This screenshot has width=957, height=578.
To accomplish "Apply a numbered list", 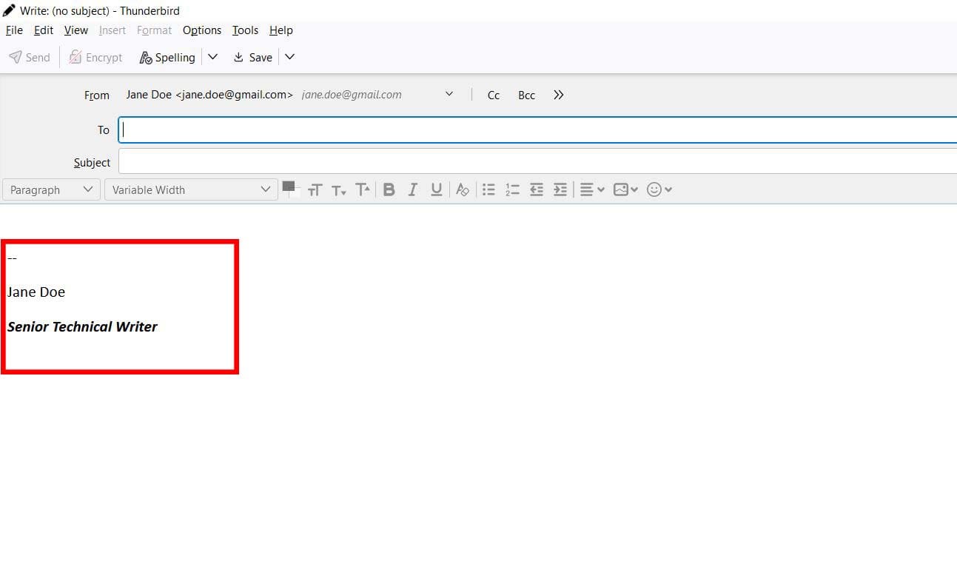I will pyautogui.click(x=512, y=189).
